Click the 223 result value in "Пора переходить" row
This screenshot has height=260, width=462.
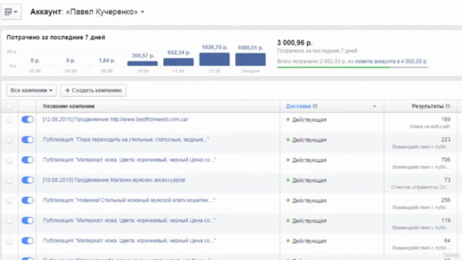click(x=445, y=139)
